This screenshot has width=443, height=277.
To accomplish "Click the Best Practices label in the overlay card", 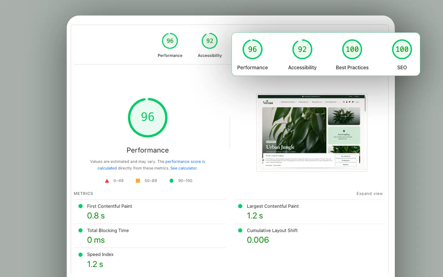I will coord(352,68).
